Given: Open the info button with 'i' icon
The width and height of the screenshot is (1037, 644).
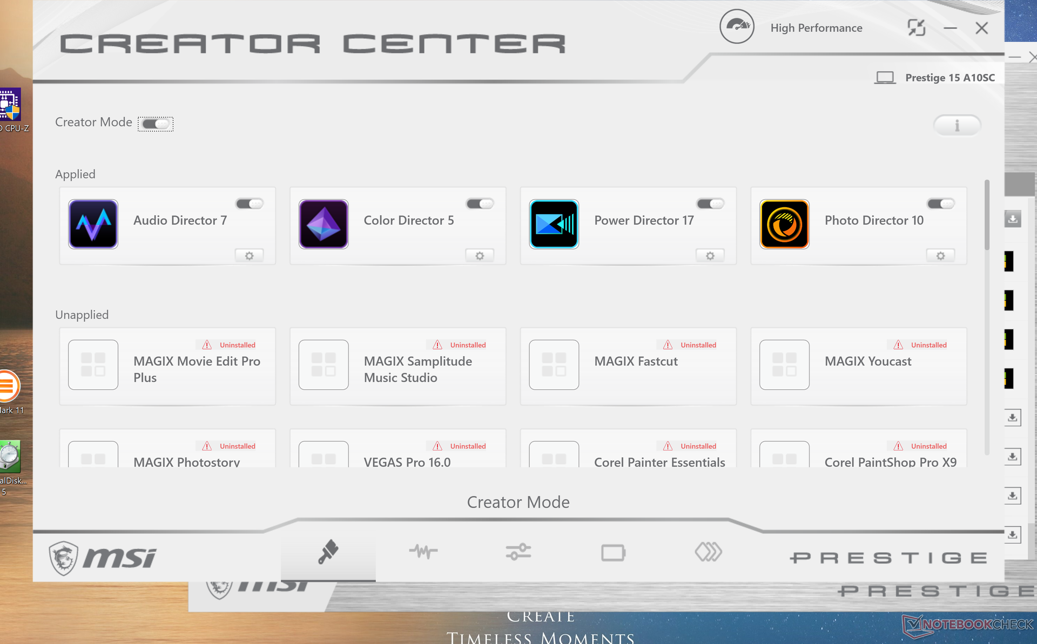Looking at the screenshot, I should [x=957, y=126].
